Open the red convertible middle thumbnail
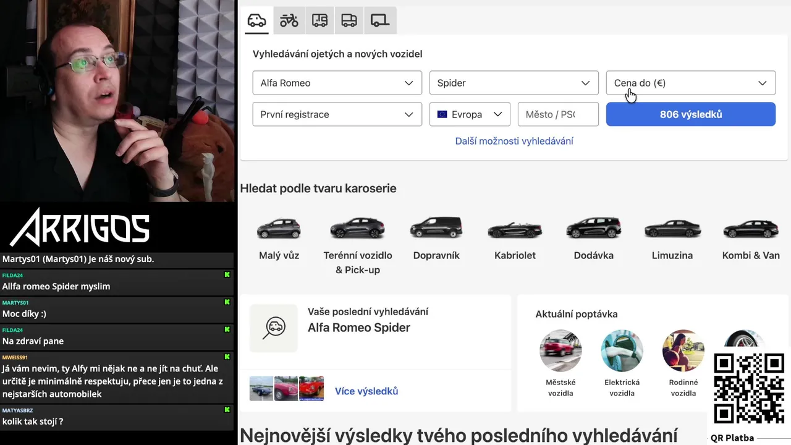Screen dimensions: 791x445 pyautogui.click(x=286, y=389)
